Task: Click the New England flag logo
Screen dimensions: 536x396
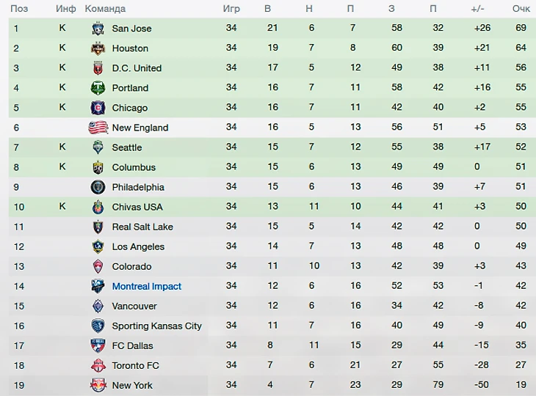Action: click(98, 128)
